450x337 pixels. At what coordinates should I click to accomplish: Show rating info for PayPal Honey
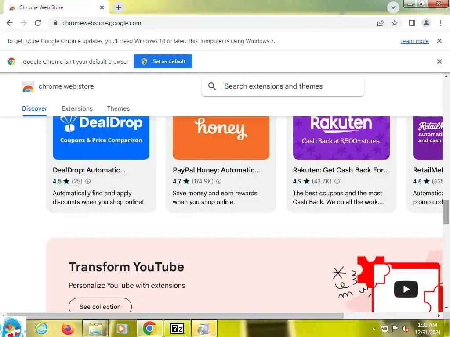coord(219,181)
